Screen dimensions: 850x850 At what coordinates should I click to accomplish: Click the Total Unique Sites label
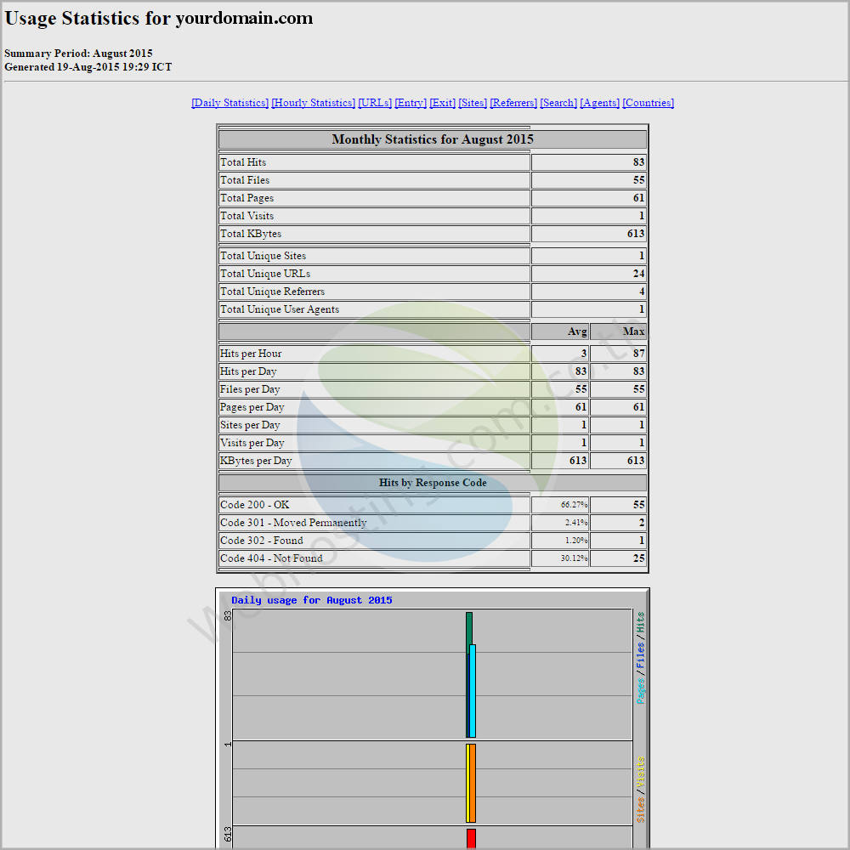pos(263,256)
